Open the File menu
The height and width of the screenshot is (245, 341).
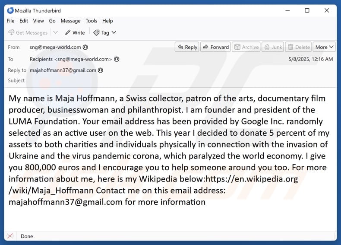coord(10,21)
